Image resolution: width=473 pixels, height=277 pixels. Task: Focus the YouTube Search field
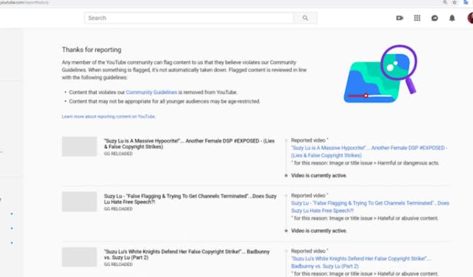click(189, 18)
